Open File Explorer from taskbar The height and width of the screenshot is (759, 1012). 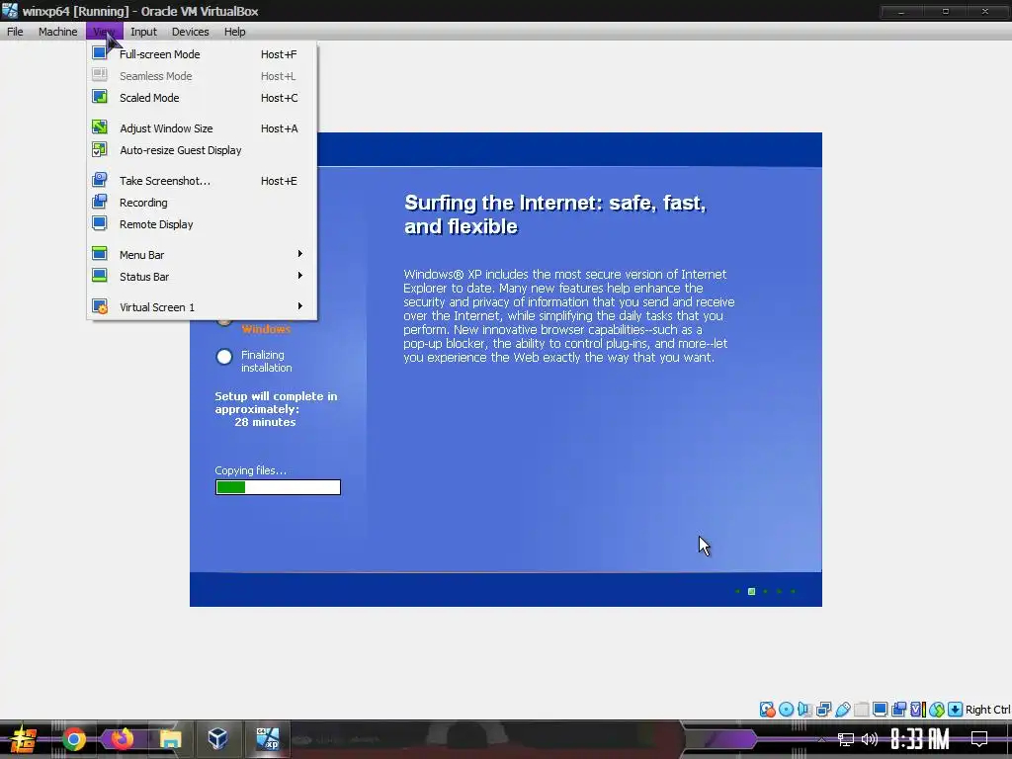(x=170, y=739)
